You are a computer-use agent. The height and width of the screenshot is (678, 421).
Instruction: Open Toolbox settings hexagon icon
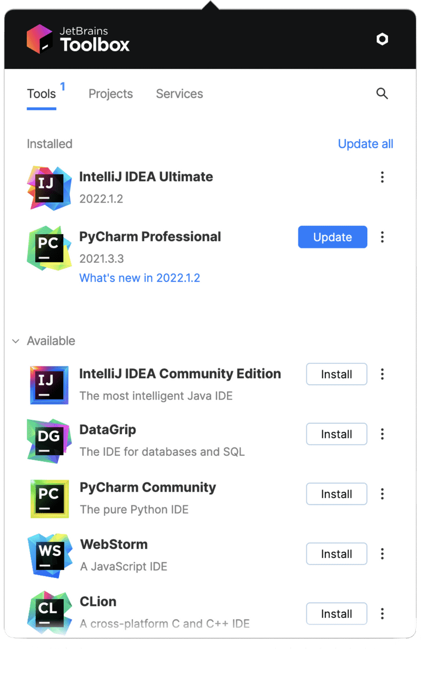[382, 39]
